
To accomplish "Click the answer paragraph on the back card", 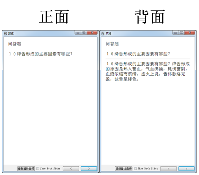I will click(148, 72).
